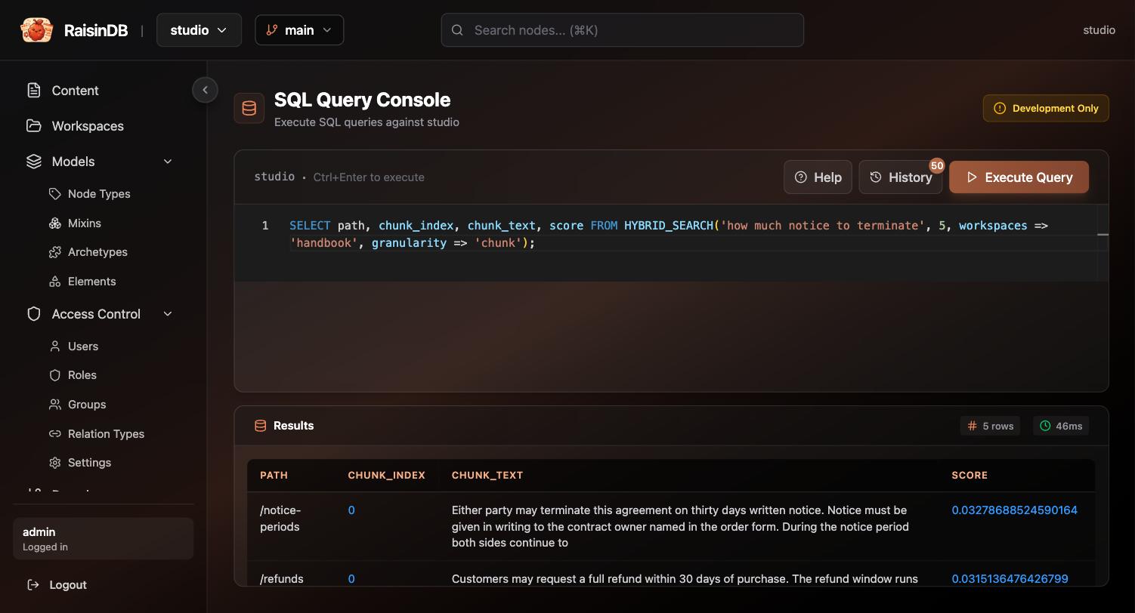Viewport: 1135px width, 613px height.
Task: Go to Node Types
Action: (x=99, y=194)
